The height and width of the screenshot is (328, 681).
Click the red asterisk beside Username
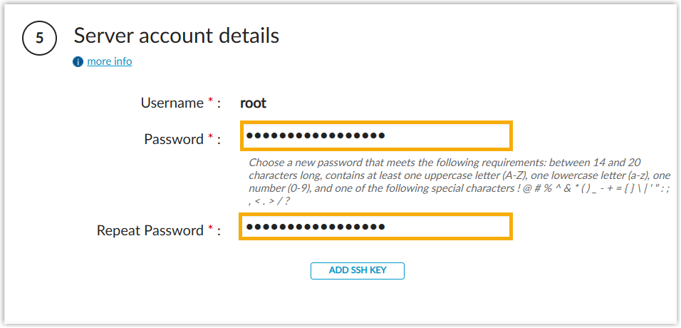[210, 103]
